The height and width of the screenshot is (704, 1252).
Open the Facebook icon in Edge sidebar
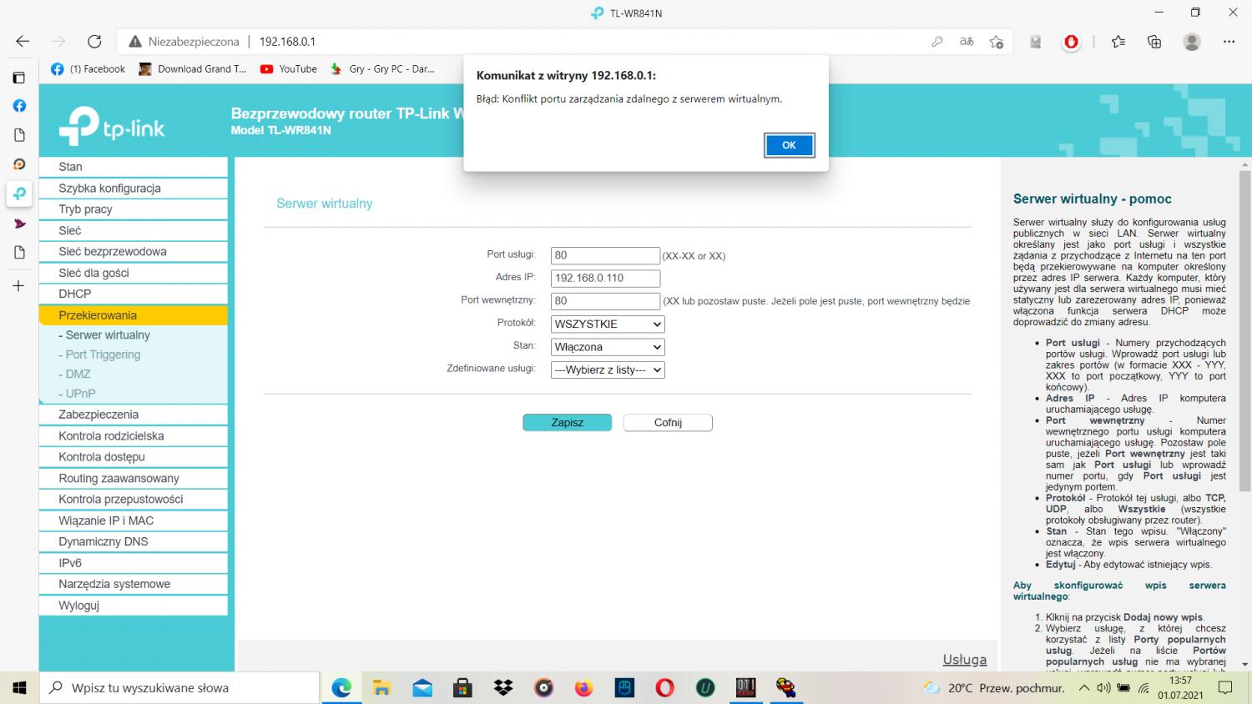[x=19, y=106]
